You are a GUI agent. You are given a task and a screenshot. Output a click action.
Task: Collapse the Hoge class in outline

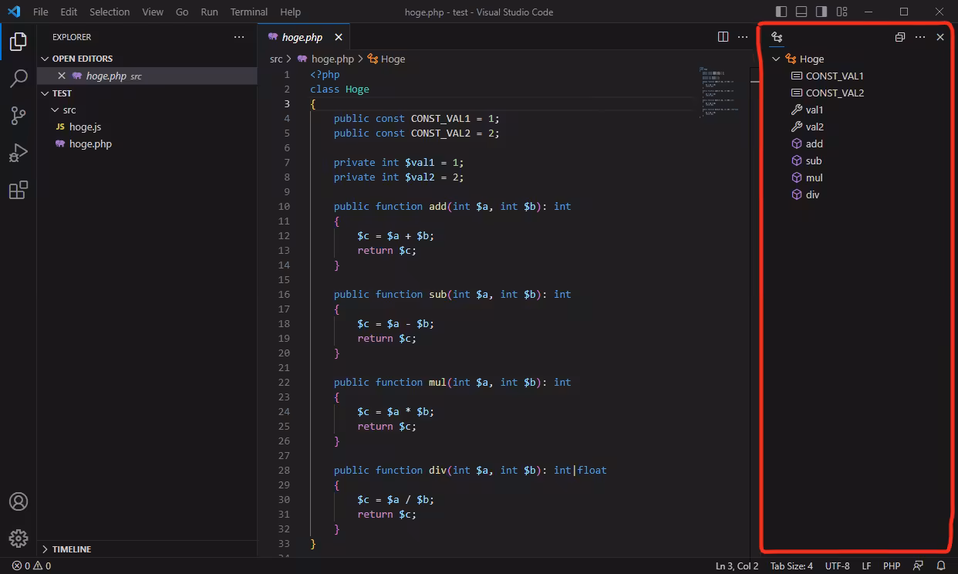(x=776, y=59)
